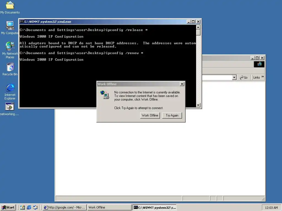Launch Internet Explorer from desktop
This screenshot has width=282, height=211.
click(x=10, y=91)
